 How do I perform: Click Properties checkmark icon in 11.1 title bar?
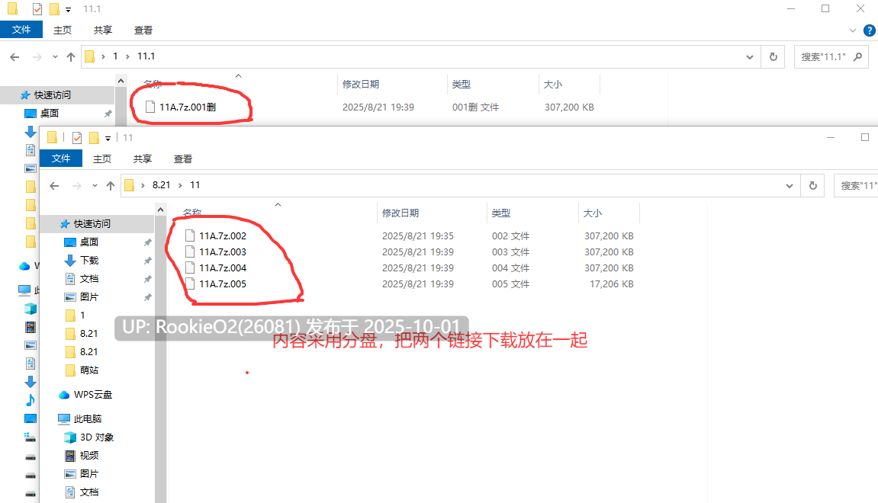click(37, 9)
